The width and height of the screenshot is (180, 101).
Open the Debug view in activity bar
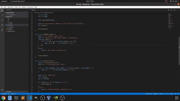coord(2,25)
